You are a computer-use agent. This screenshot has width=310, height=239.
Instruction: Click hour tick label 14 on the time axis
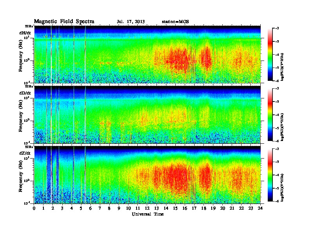click(166, 209)
